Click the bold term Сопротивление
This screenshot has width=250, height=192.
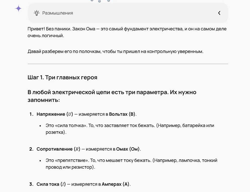pos(54,149)
